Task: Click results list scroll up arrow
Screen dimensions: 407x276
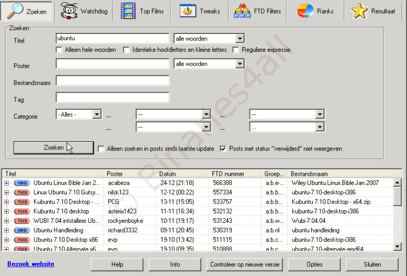Action: click(397, 183)
